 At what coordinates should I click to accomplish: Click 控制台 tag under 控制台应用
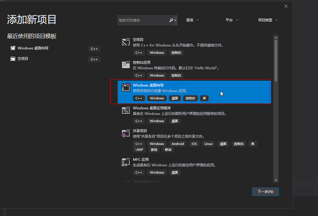click(176, 75)
